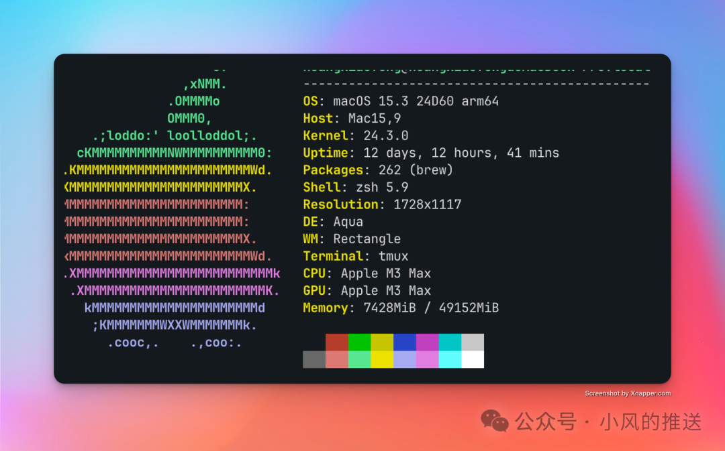Click the yellow 'Terminal' label
725x451 pixels.
click(333, 256)
